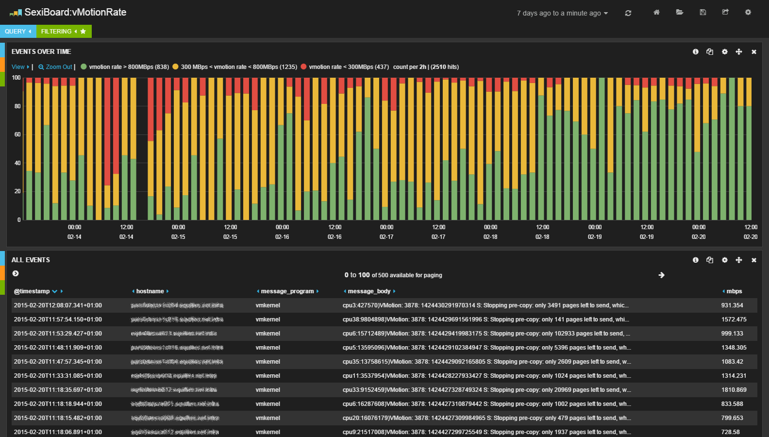Configure All Events panel settings gear
The image size is (769, 437).
724,260
